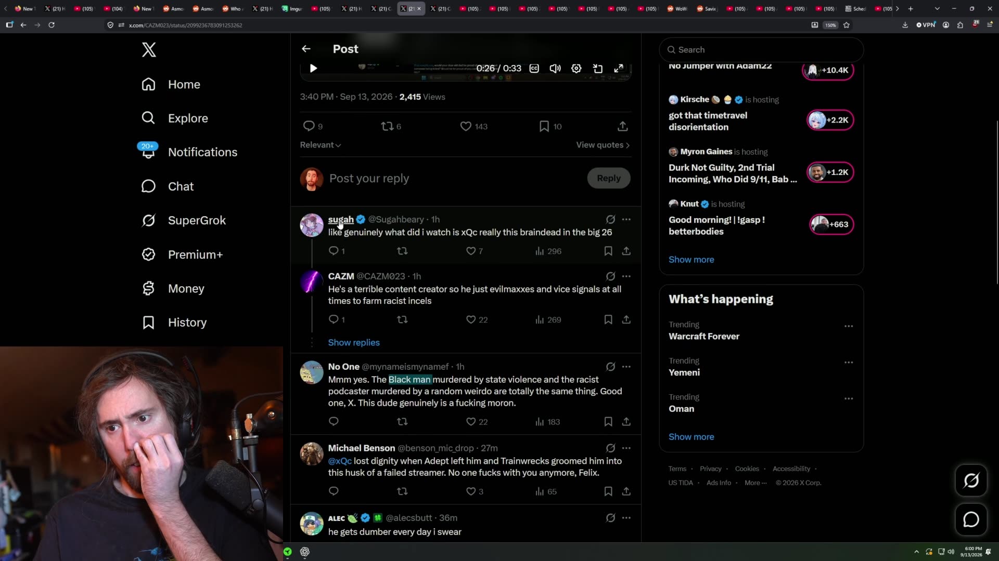Click the Reply button
999x561 pixels.
[x=609, y=178]
